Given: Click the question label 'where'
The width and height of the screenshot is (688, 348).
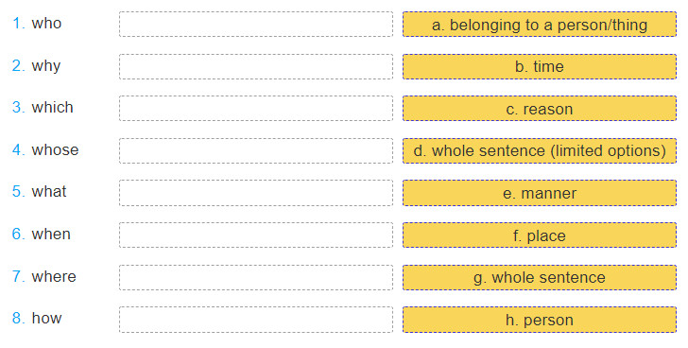Looking at the screenshot, I should pos(54,276).
